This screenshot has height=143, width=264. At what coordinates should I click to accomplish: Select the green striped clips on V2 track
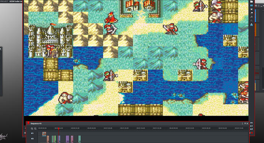tap(54, 139)
